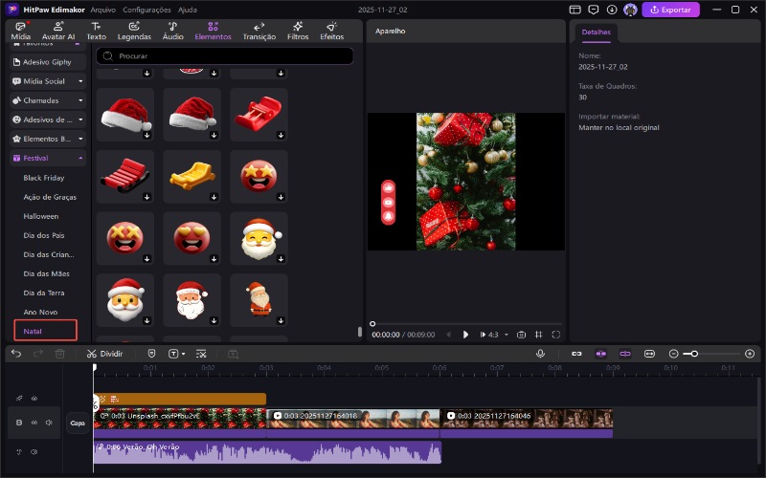
Task: Select the Halloween subcategory
Action: [x=41, y=216]
